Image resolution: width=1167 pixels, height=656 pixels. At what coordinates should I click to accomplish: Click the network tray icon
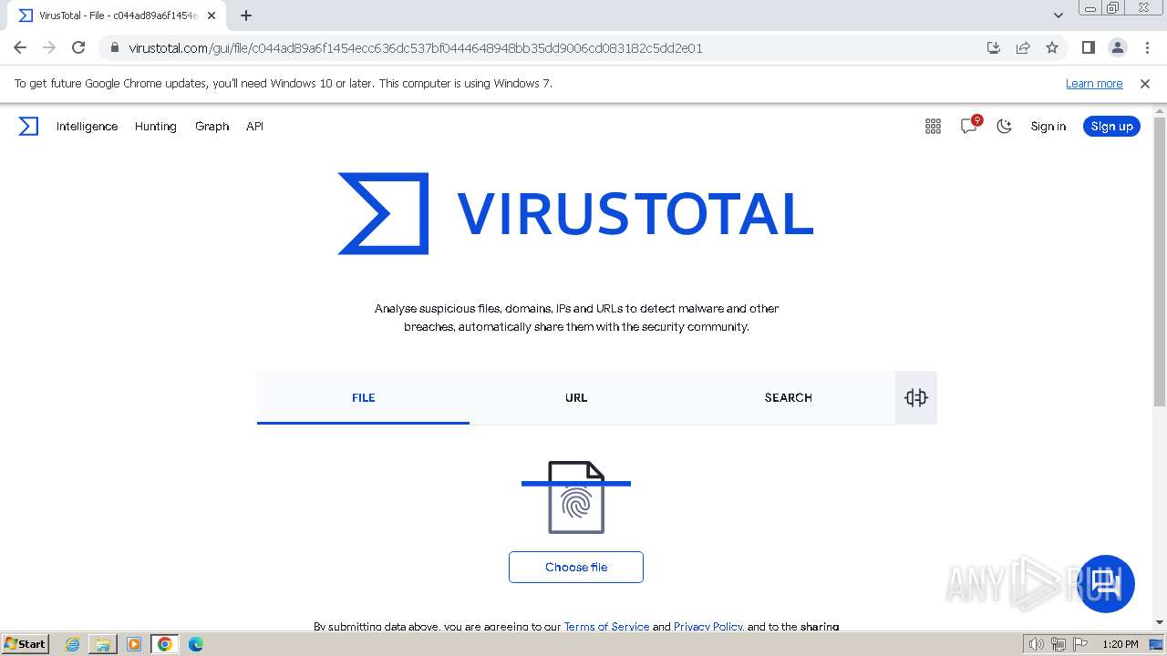click(x=1059, y=644)
